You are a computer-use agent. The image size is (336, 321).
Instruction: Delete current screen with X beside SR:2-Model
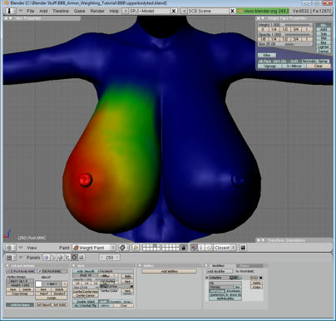pos(174,11)
